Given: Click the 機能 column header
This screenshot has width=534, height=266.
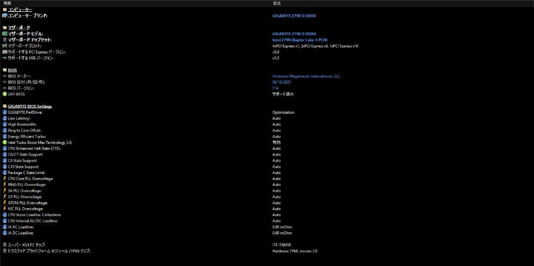Looking at the screenshot, I should click(x=7, y=3).
